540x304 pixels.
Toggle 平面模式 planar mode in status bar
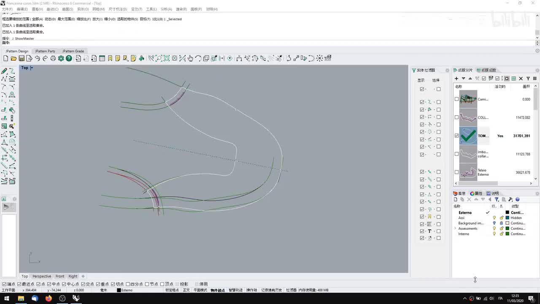click(x=200, y=290)
